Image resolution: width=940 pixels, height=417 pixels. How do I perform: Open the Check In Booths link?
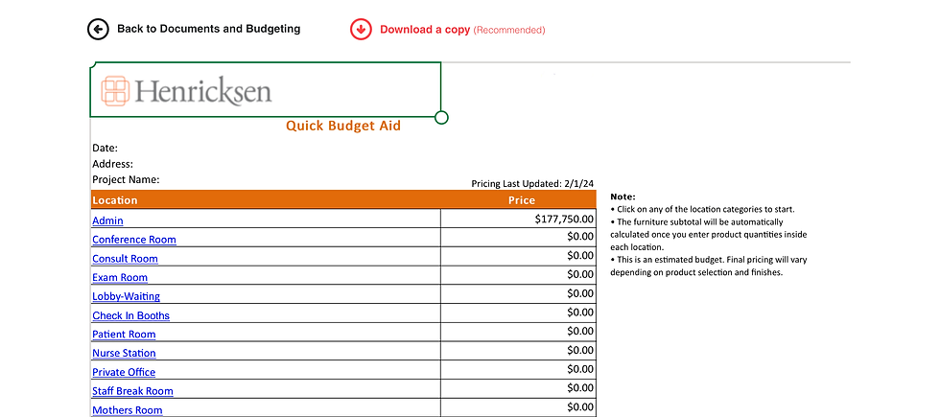click(x=130, y=315)
